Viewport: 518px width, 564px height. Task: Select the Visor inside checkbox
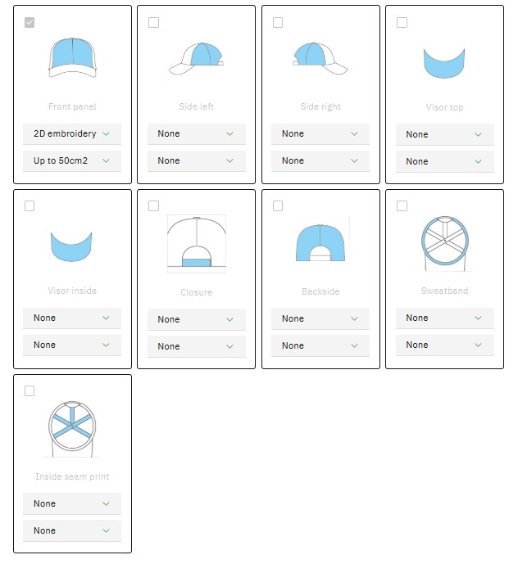(x=30, y=205)
